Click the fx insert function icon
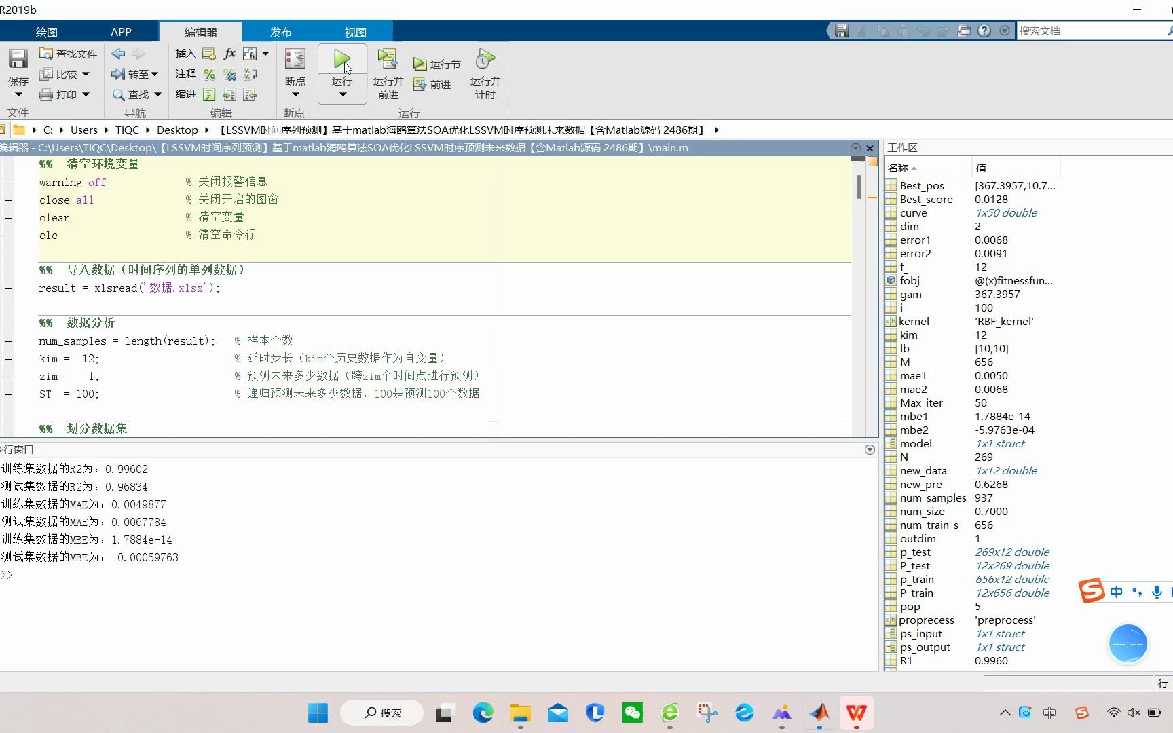The width and height of the screenshot is (1173, 733). [x=229, y=54]
